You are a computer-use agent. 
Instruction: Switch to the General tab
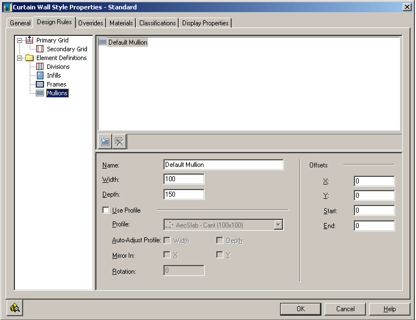[x=20, y=23]
